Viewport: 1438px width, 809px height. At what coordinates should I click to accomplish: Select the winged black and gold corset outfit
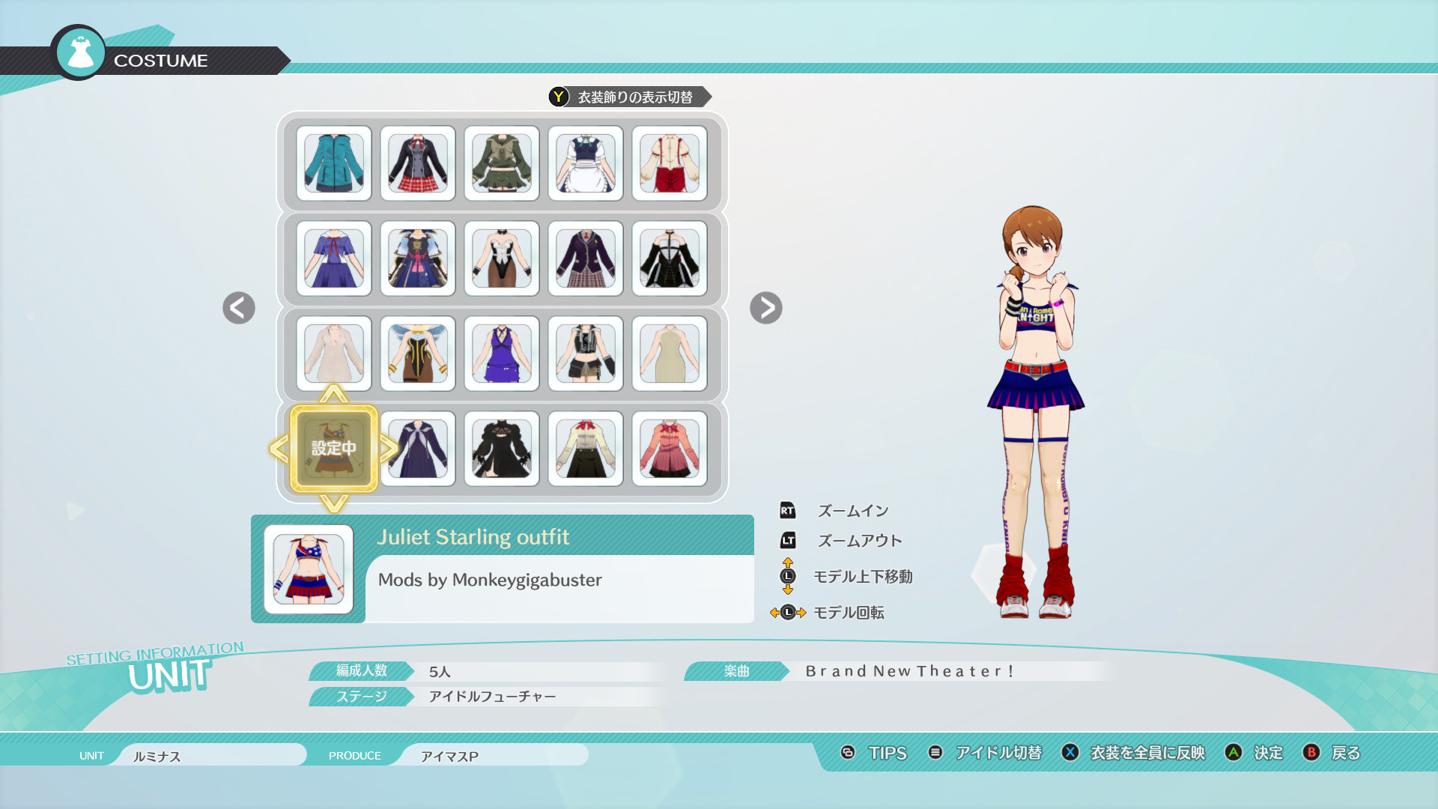[x=418, y=354]
